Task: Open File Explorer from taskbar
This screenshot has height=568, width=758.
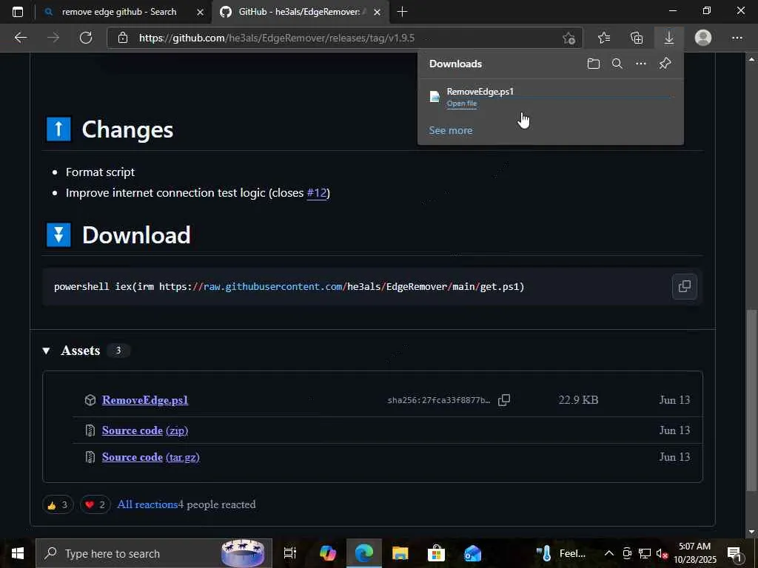Action: tap(400, 553)
